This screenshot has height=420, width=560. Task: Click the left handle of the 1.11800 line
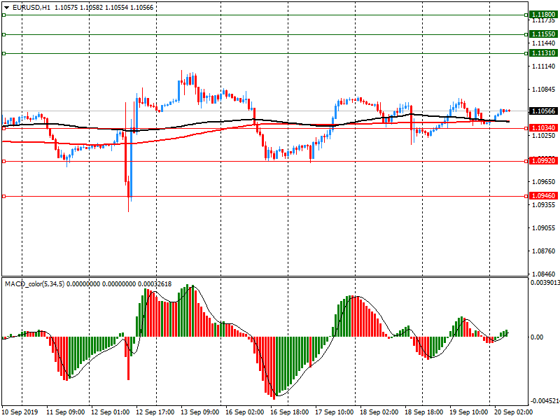[4, 15]
